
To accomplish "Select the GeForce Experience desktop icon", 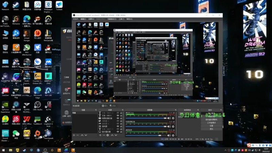I will coord(5,107).
